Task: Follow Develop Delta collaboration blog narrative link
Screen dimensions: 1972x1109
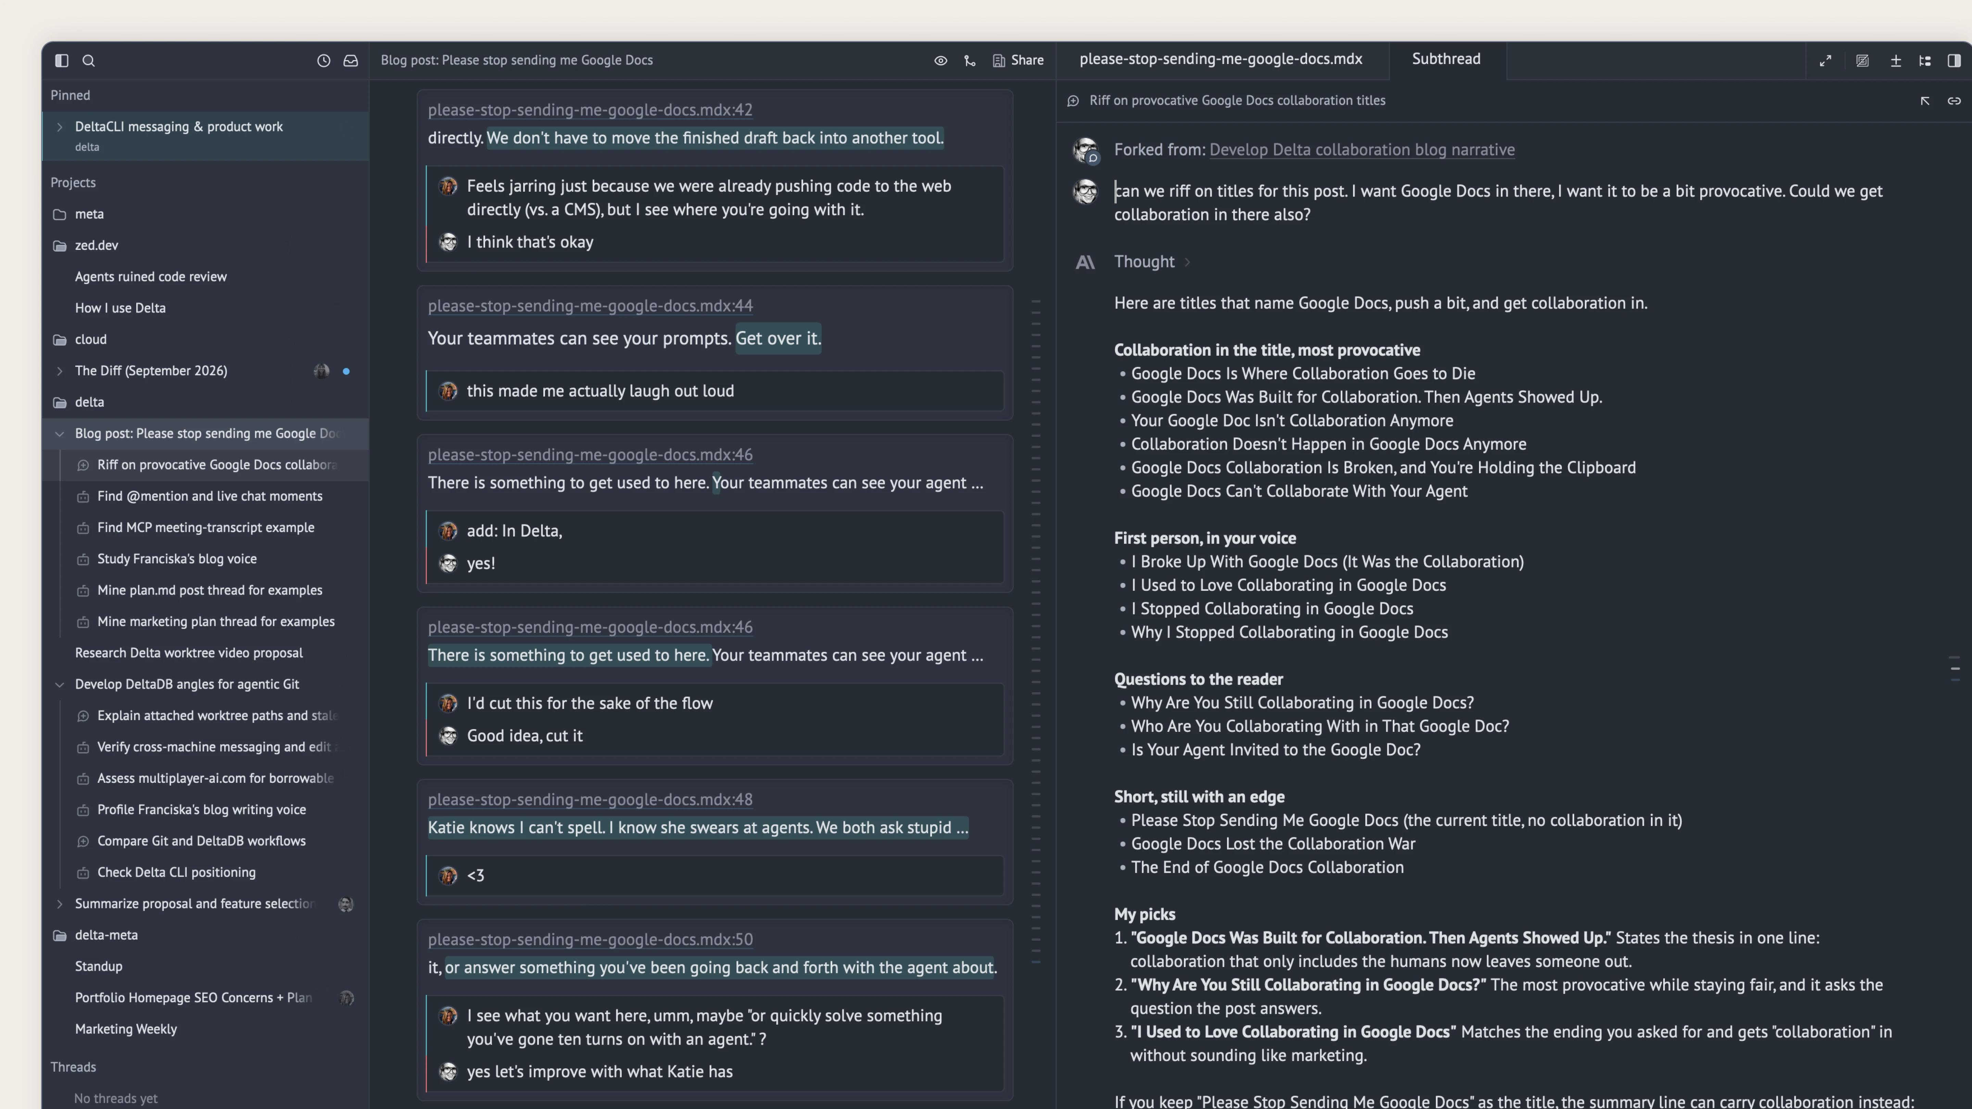Action: point(1362,150)
